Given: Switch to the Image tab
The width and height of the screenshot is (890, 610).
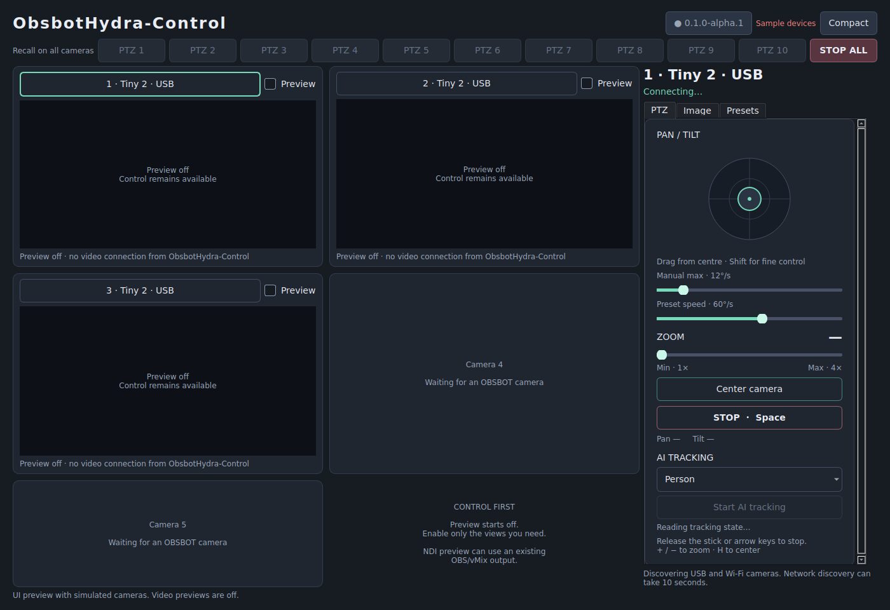Looking at the screenshot, I should click(x=697, y=111).
